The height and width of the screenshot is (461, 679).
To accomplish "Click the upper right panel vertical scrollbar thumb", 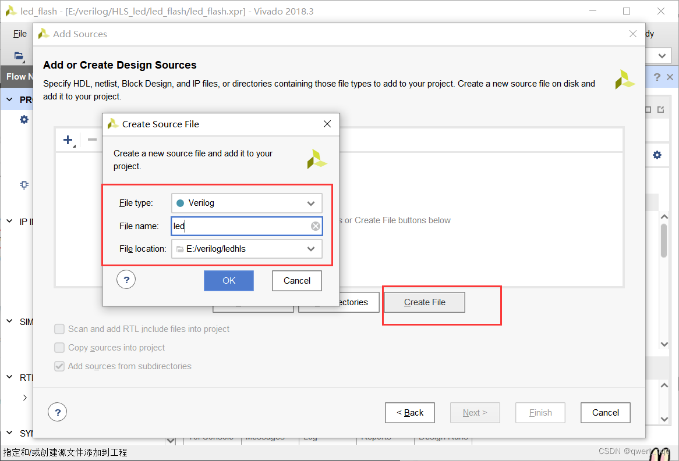I will pos(664,241).
